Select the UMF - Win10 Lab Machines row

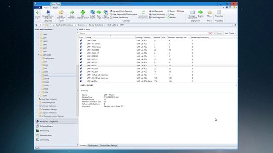click(158, 78)
